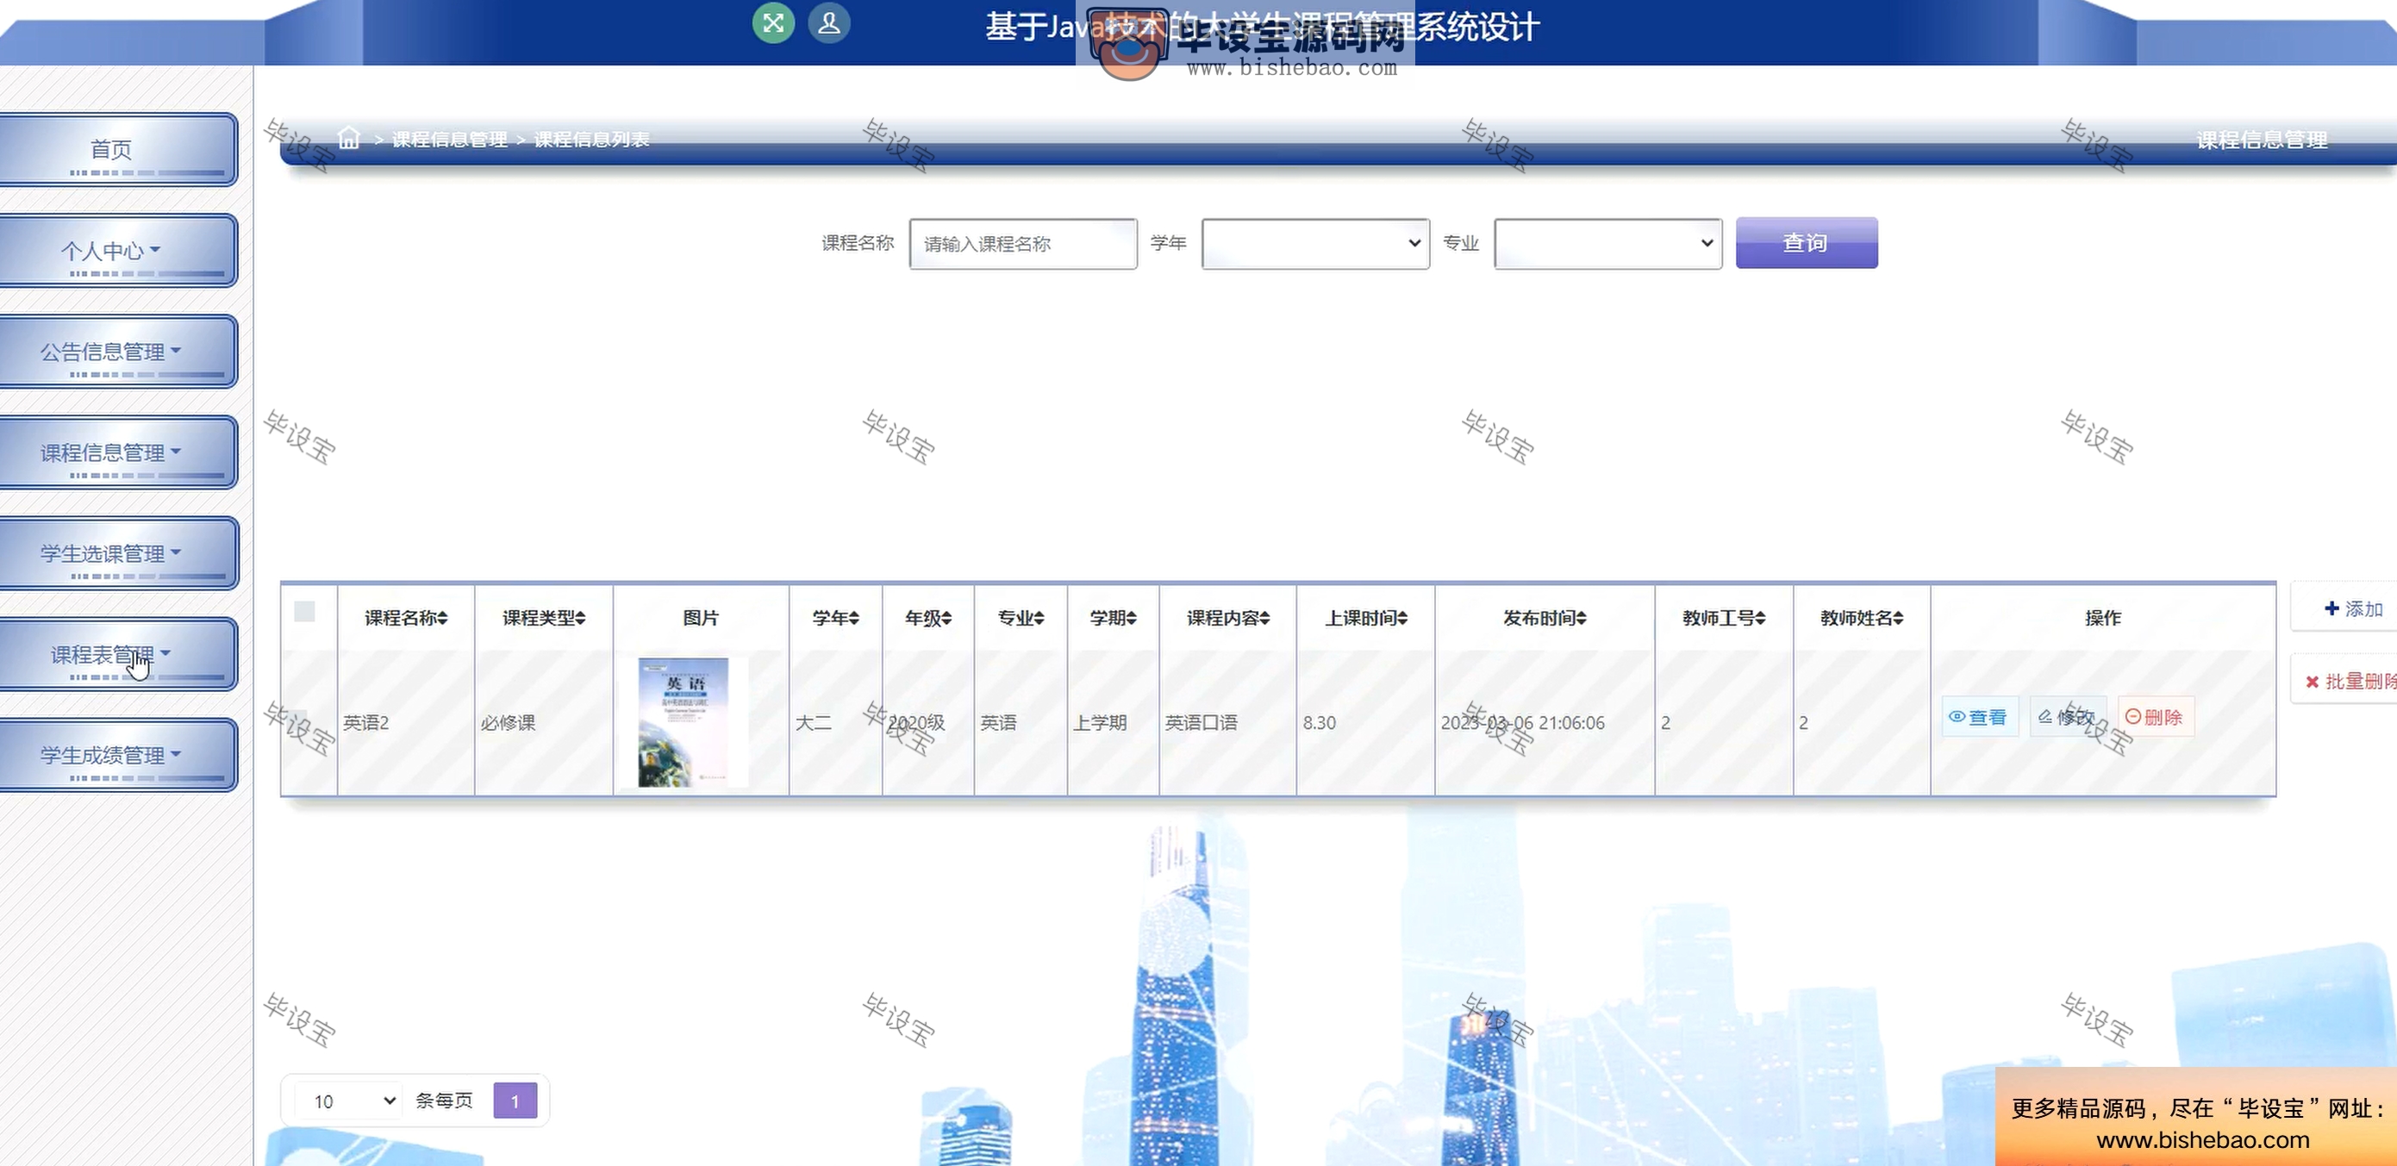This screenshot has height=1166, width=2397.
Task: Expand the 学生成绩管理 sidebar menu
Action: click(117, 755)
